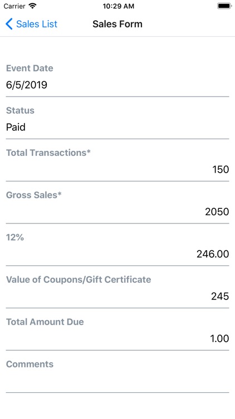Open the Status dropdown showing Paid
Viewport: 235px width, 419px height.
pos(117,127)
